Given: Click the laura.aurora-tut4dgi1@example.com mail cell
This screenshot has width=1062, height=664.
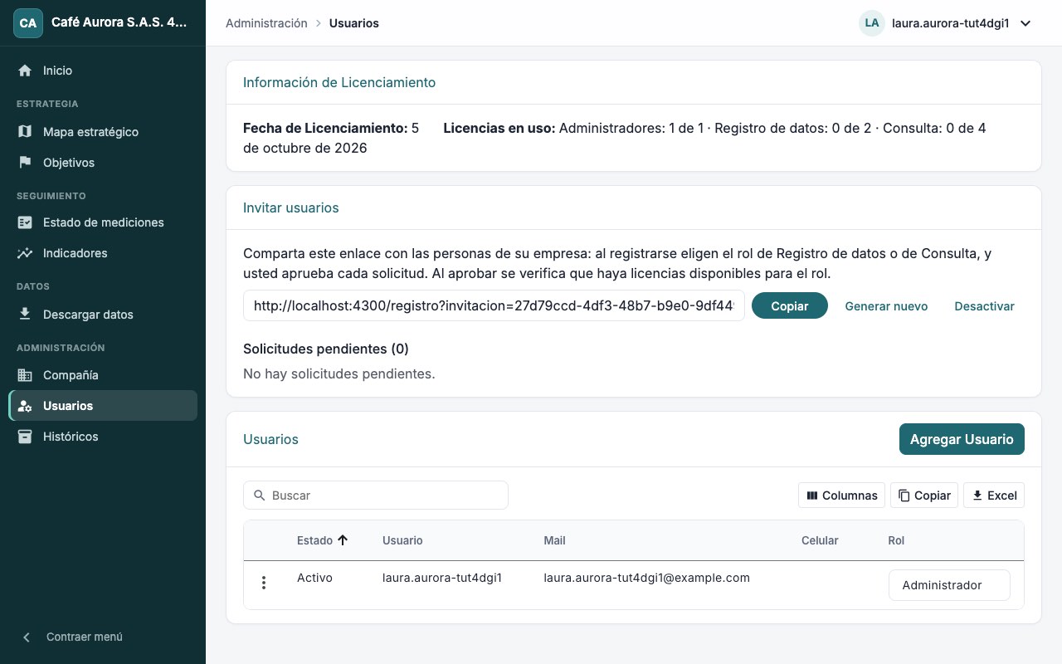Looking at the screenshot, I should coord(646,578).
